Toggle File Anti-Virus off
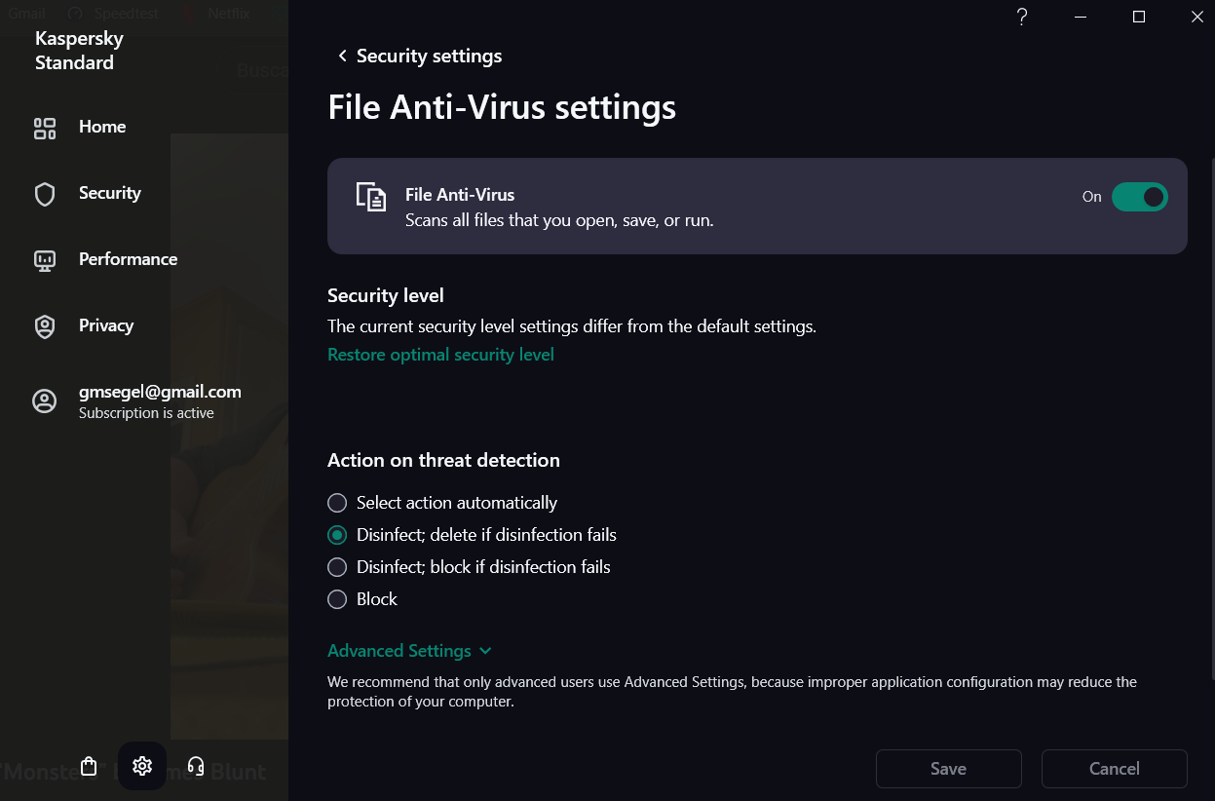Screen dimensions: 1215x801 pyautogui.click(x=1139, y=197)
